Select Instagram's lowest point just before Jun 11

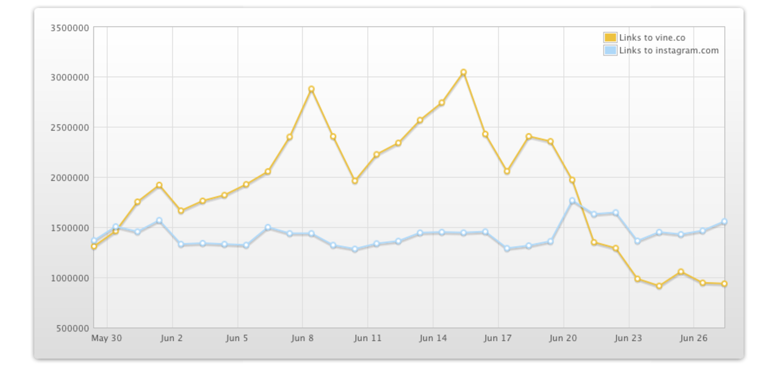355,249
